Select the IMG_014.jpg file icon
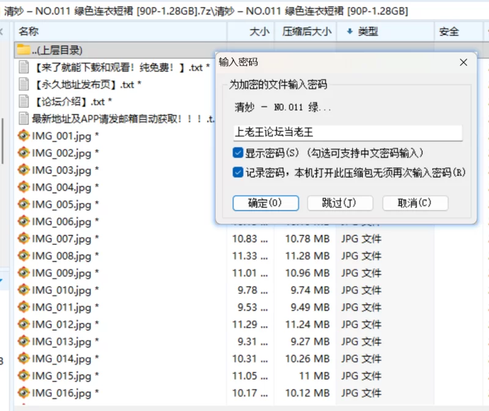Image resolution: width=489 pixels, height=411 pixels. click(x=24, y=358)
